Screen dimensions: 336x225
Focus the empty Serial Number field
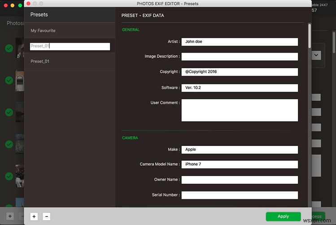pyautogui.click(x=240, y=195)
